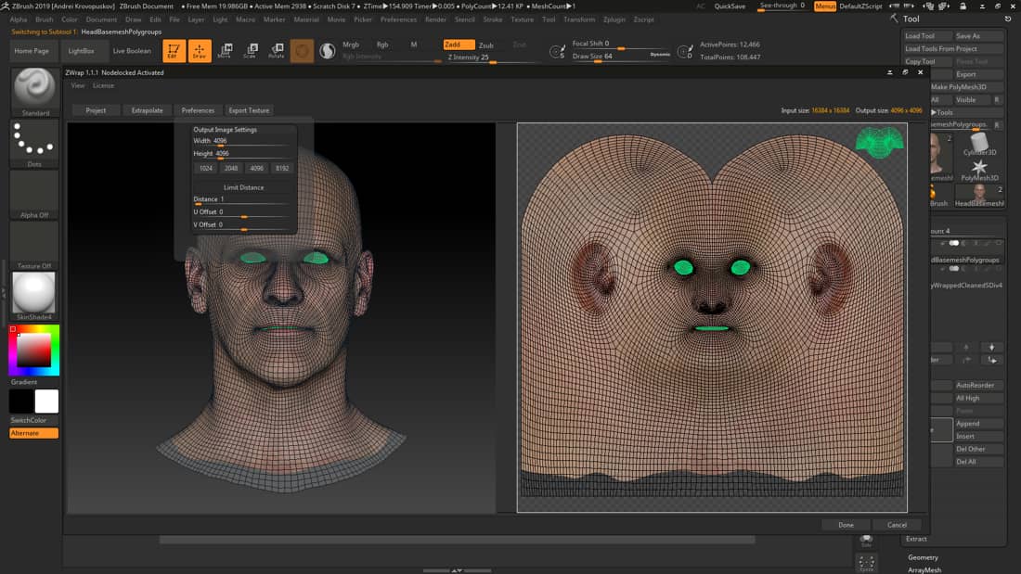Click the lock icon in title bar
Screen dimensions: 1021x574
click(963, 6)
